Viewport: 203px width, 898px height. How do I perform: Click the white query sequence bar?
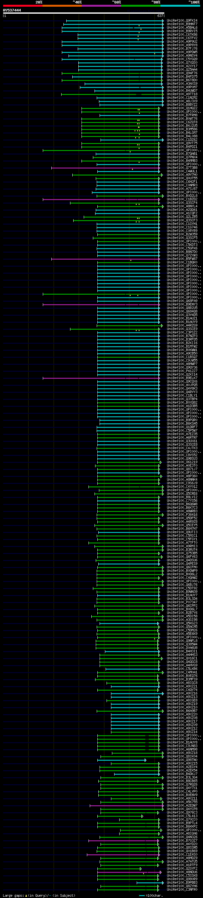(84, 13)
